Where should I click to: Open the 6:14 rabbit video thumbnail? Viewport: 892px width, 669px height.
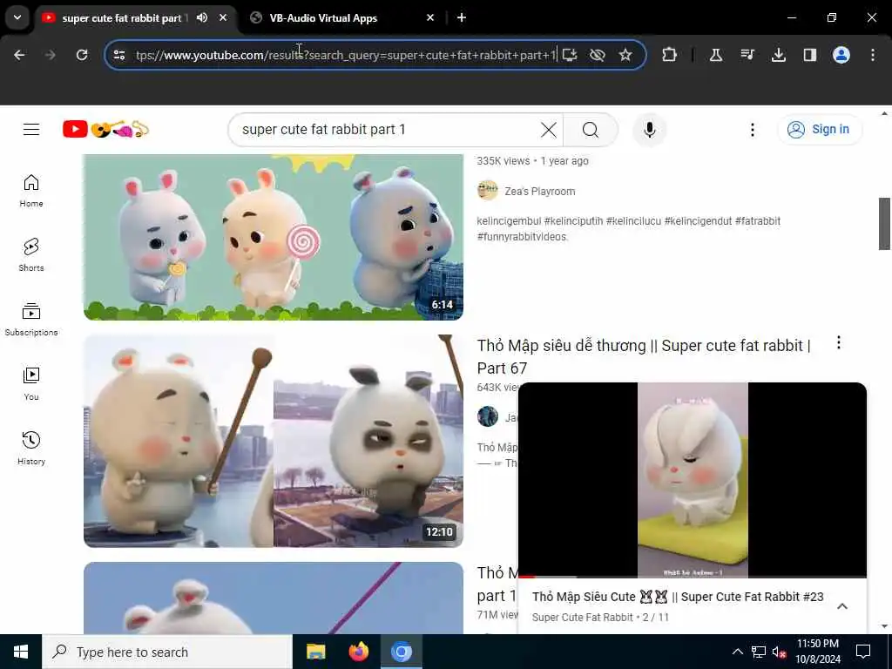(x=273, y=237)
